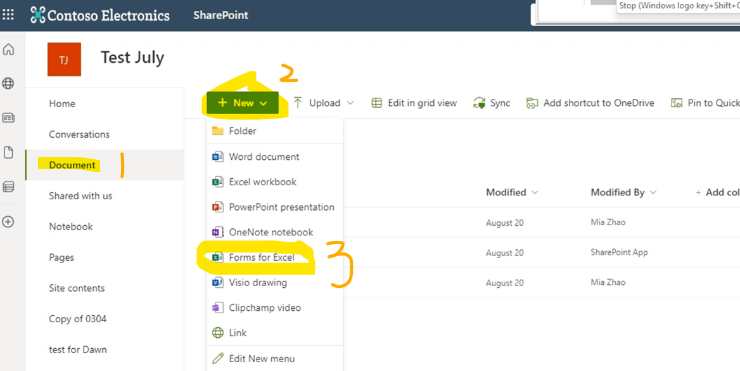Expand the Upload dropdown
The width and height of the screenshot is (740, 371).
[x=323, y=103]
